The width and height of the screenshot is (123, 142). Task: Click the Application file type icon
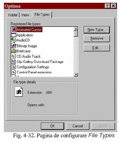point(14,35)
